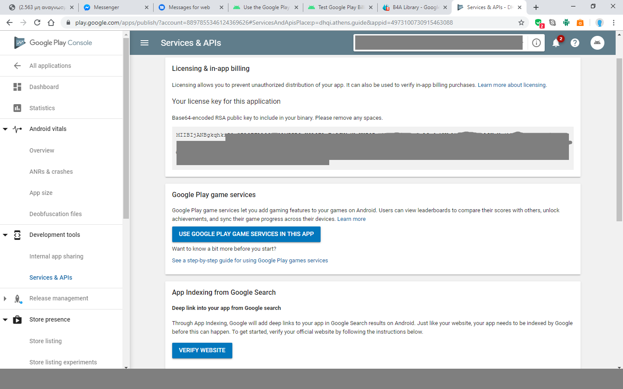623x389 pixels.
Task: Click the Store presence play bag icon
Action: (x=17, y=320)
